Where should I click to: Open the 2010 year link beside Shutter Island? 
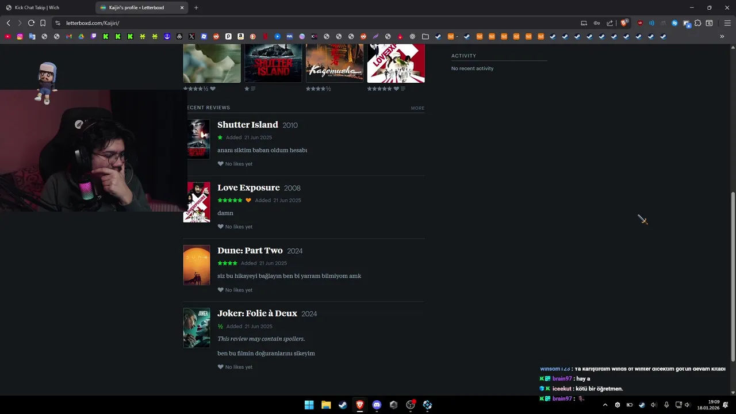point(290,125)
